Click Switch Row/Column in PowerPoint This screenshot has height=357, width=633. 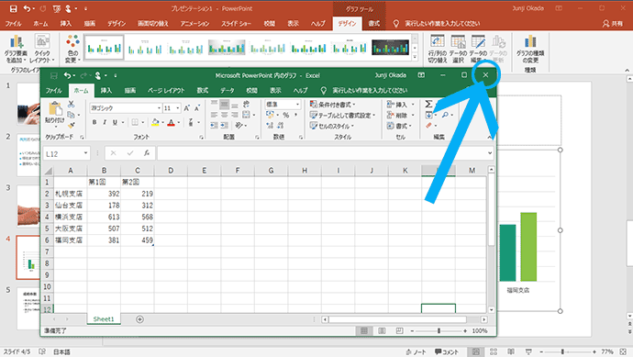click(438, 49)
